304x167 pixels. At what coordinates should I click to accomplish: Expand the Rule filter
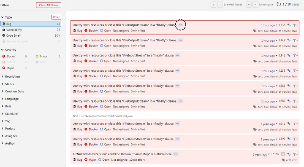click(6, 106)
